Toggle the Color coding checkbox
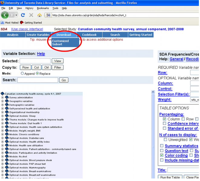This screenshot has width=200, height=181. 162,155
